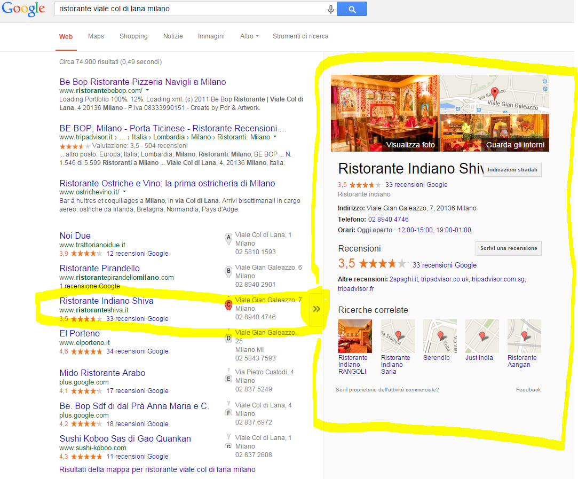Click the Google logo
The width and height of the screenshot is (578, 479).
[23, 9]
